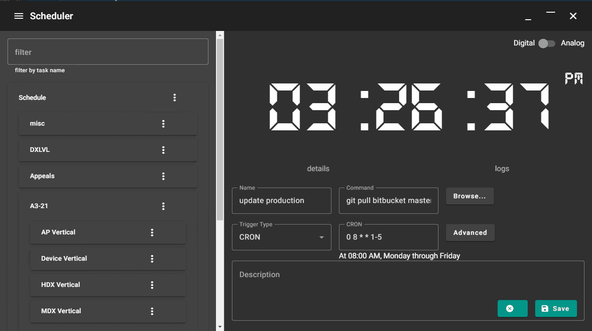Switch to the details tab
Viewport: 592px width, 331px height.
tap(318, 169)
